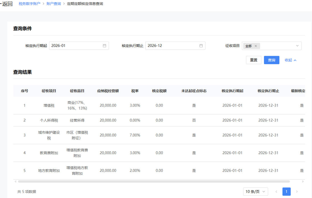Click the 税率 column header
The image size is (312, 198).
coord(135,91)
